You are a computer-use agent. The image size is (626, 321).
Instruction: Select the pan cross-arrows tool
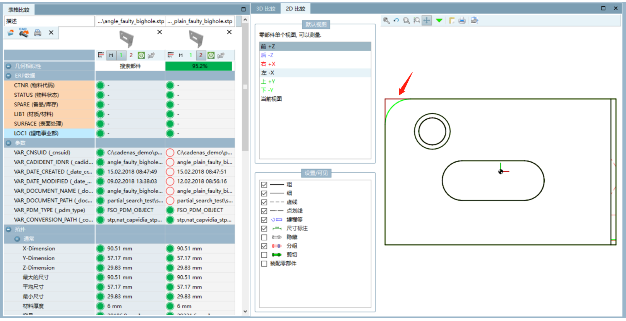[427, 21]
